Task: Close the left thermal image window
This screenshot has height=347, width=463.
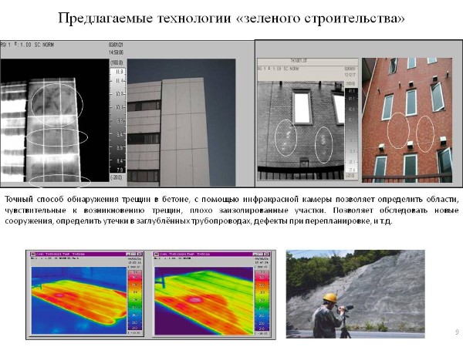Action: [x=140, y=254]
